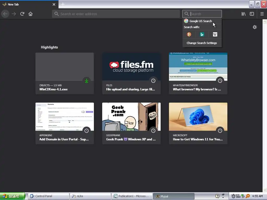The height and width of the screenshot is (200, 267).
Task: Switch to Publication1 Microsoft taskbar item
Action: click(132, 196)
